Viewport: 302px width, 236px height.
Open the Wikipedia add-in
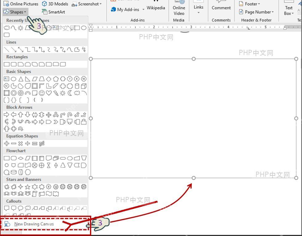pos(156,6)
